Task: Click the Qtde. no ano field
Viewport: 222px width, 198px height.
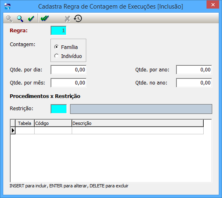Action: tap(194, 83)
